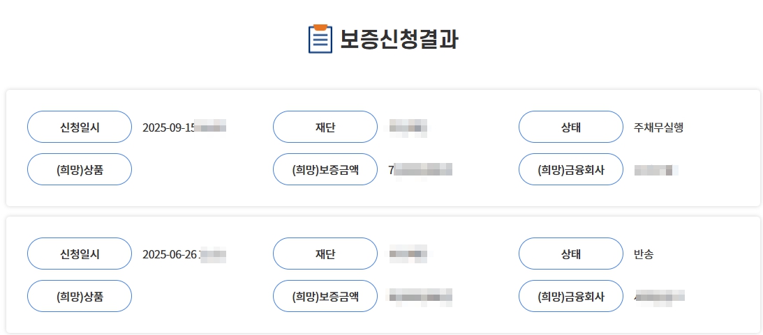The width and height of the screenshot is (763, 335).
Task: Click the (희망)보증금액 label in the 2025-06-26 card
Action: [x=325, y=296]
